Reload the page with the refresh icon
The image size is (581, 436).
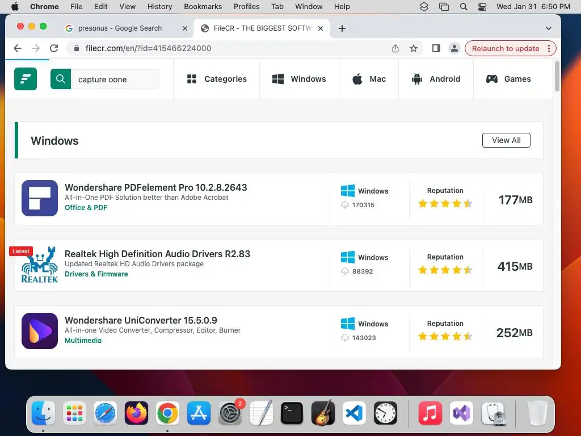pos(54,48)
